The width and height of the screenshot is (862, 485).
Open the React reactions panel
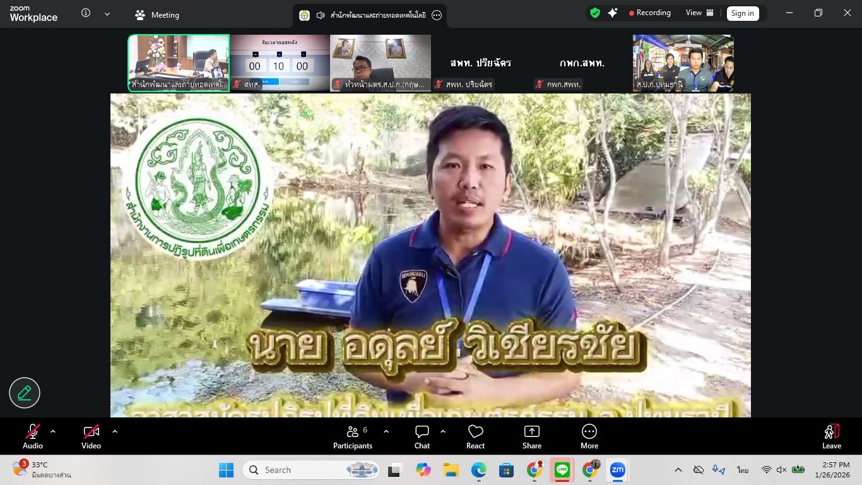(475, 431)
